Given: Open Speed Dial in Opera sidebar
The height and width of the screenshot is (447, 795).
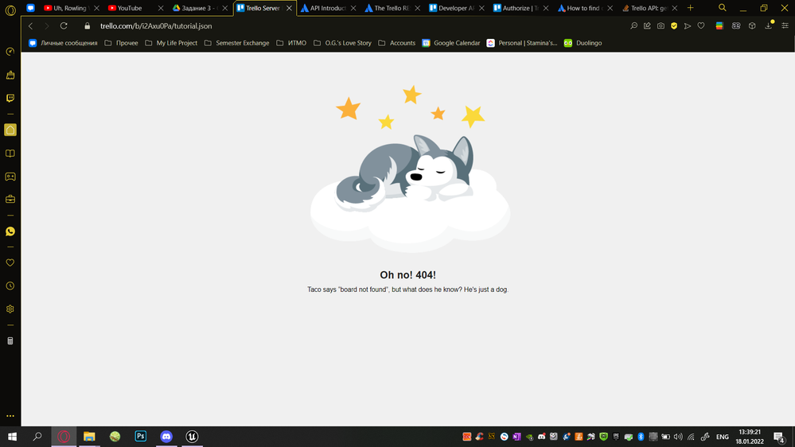Looking at the screenshot, I should point(10,52).
